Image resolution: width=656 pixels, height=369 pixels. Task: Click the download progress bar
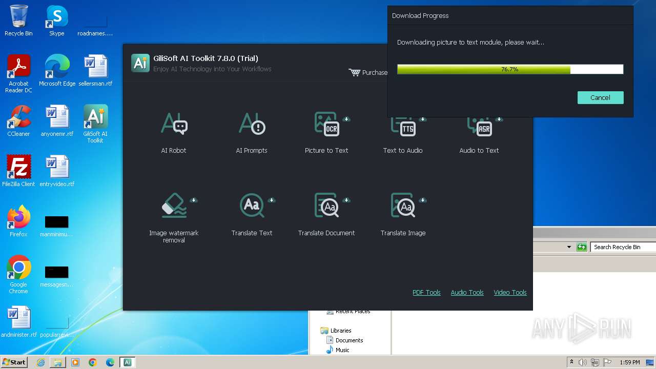510,69
